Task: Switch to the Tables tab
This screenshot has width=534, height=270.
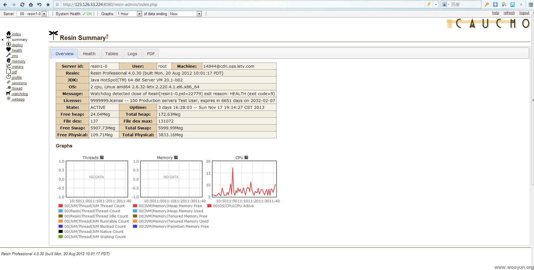Action: [x=112, y=54]
